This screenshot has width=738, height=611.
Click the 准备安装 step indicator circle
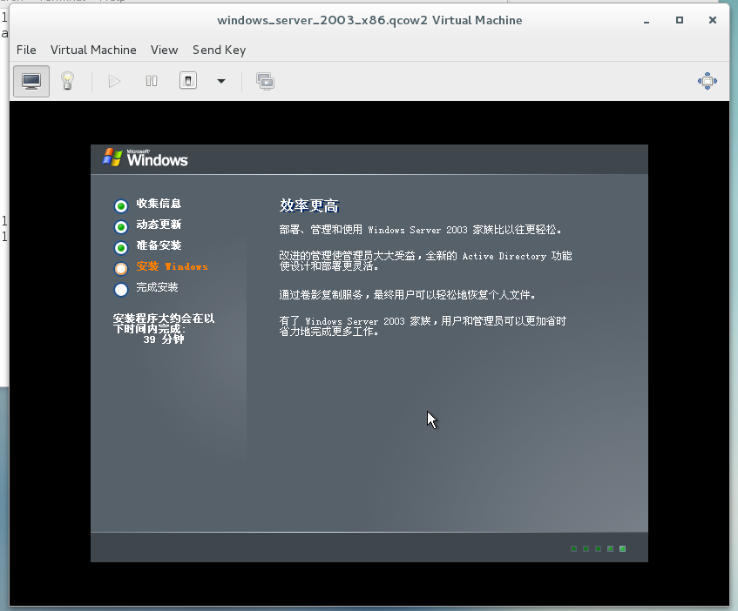(121, 248)
